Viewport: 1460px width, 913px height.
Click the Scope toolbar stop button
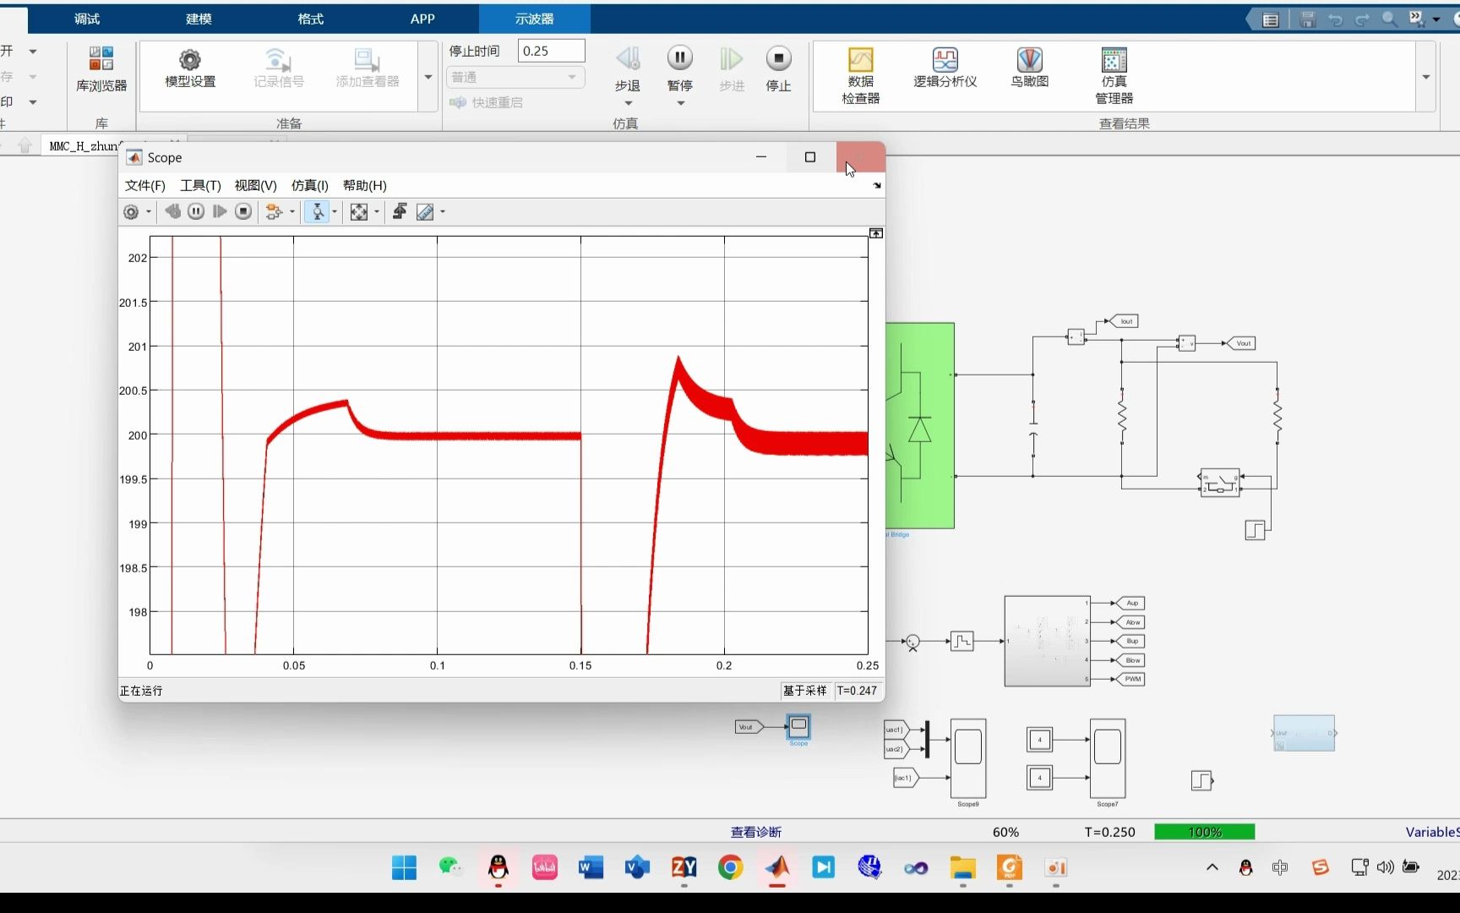coord(243,212)
